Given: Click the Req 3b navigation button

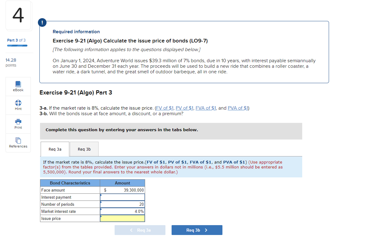Looking at the screenshot, I should point(197,230).
